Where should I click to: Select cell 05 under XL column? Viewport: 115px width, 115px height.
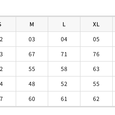tap(96, 39)
